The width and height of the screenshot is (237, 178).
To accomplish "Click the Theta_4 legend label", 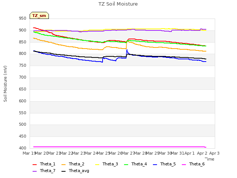I will (x=139, y=164).
